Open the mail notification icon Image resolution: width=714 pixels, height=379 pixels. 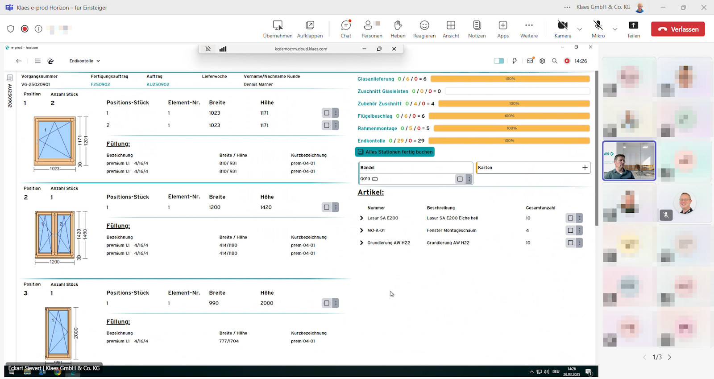coord(530,61)
